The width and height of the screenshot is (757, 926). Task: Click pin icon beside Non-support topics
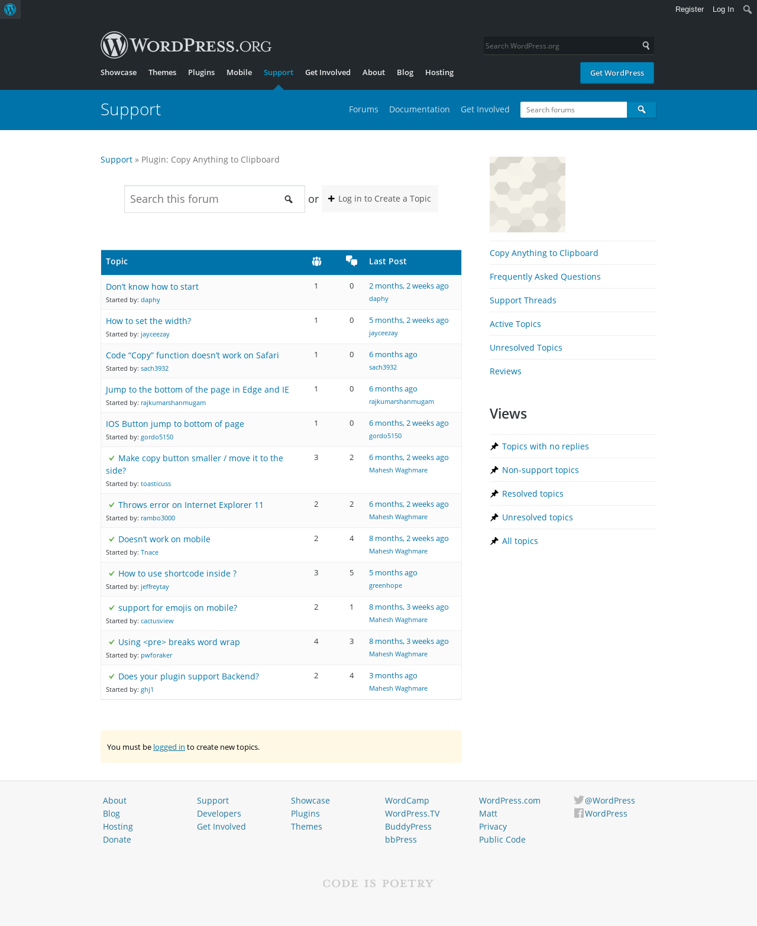(x=494, y=470)
